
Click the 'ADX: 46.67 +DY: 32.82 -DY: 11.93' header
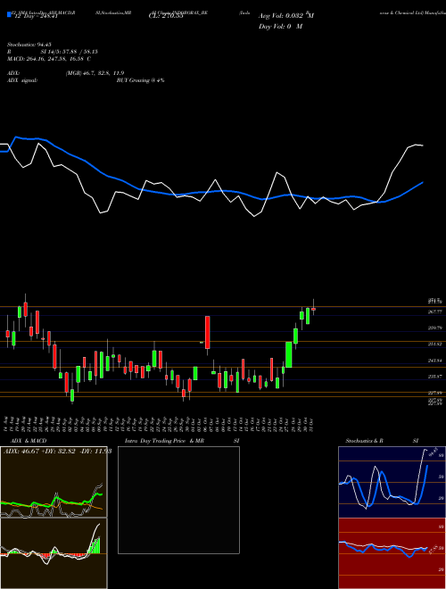click(57, 452)
